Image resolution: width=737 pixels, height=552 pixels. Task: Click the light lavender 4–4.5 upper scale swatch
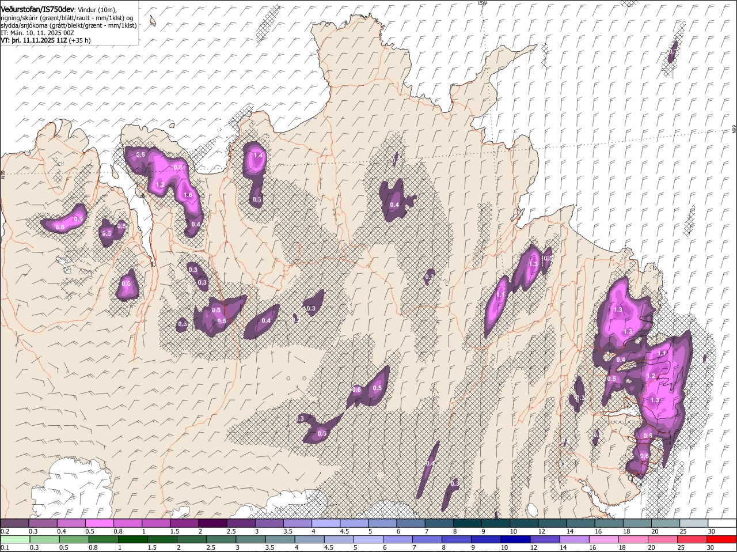325,523
